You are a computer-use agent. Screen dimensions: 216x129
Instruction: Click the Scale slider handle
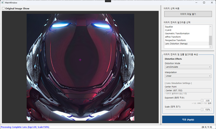pyautogui.click(x=202, y=109)
